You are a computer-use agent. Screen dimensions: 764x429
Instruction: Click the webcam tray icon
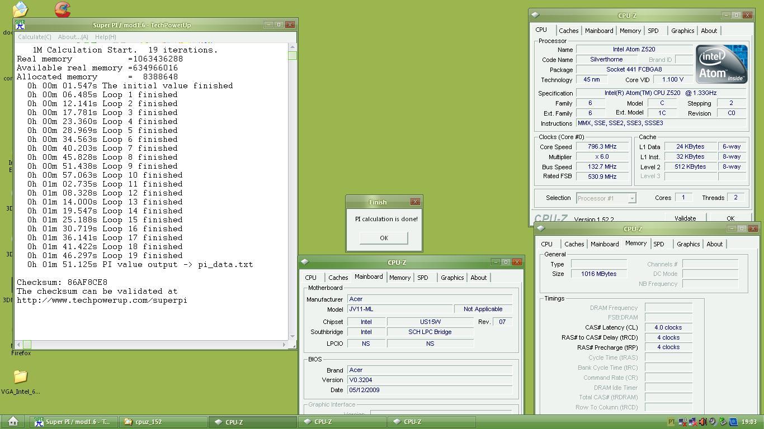click(713, 422)
